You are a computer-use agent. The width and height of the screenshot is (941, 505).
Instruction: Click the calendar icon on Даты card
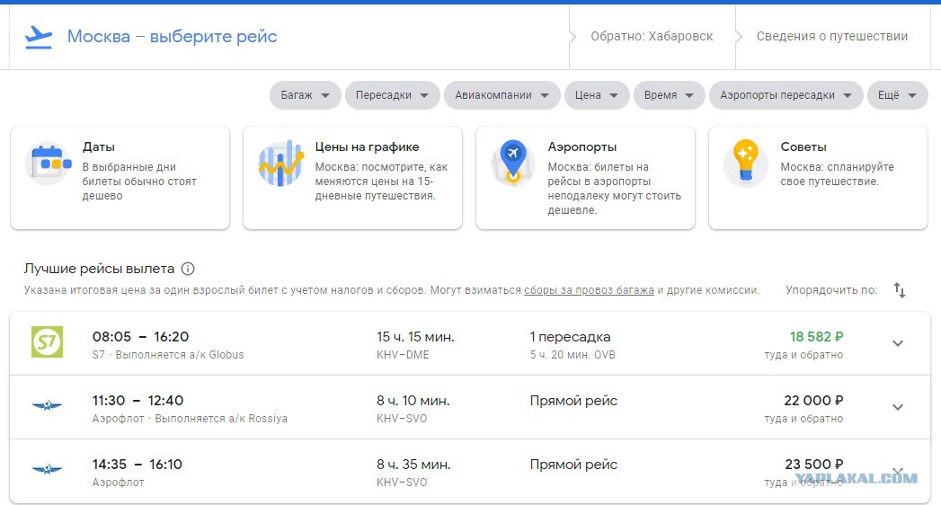point(49,164)
